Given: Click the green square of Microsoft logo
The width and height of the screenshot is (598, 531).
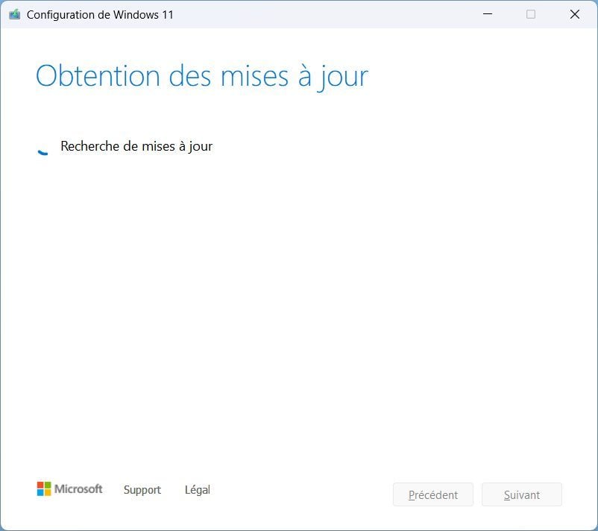Looking at the screenshot, I should point(48,485).
